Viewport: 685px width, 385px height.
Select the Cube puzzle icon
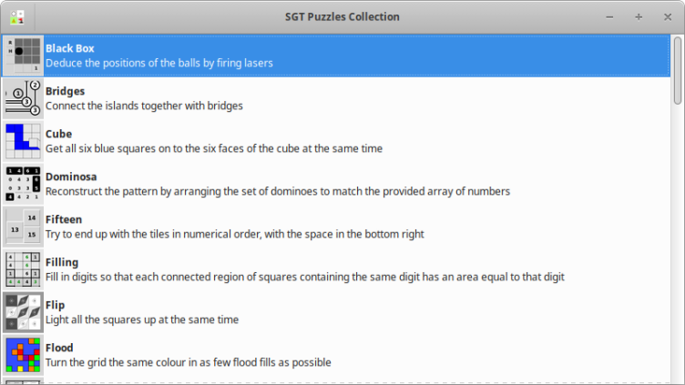point(23,141)
